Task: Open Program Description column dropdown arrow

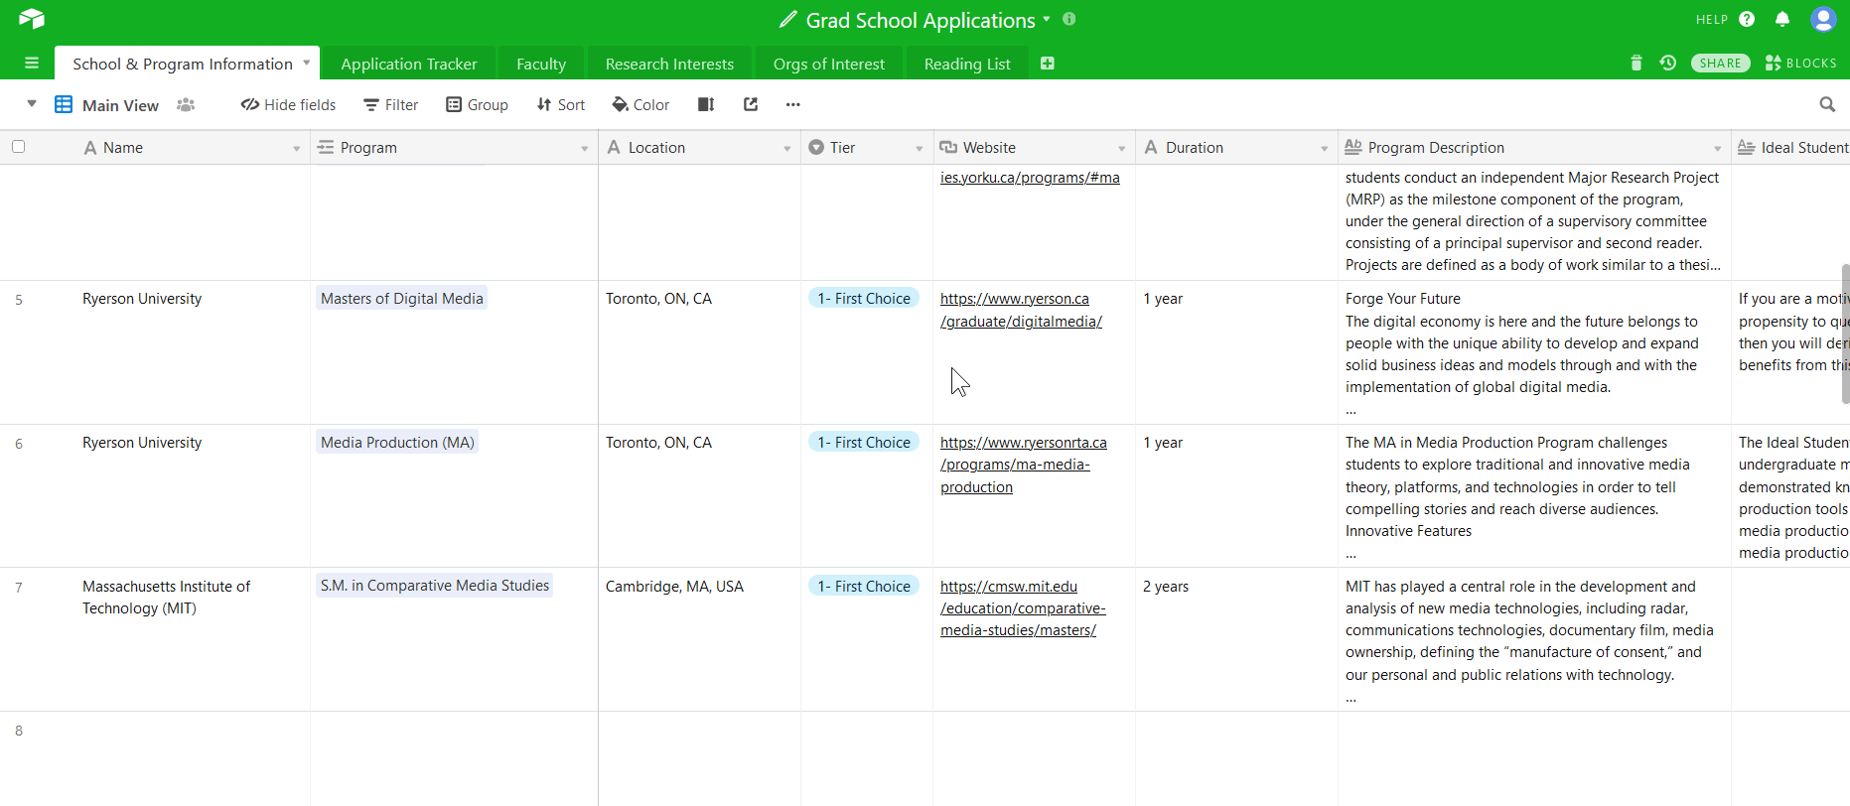Action: (1717, 149)
